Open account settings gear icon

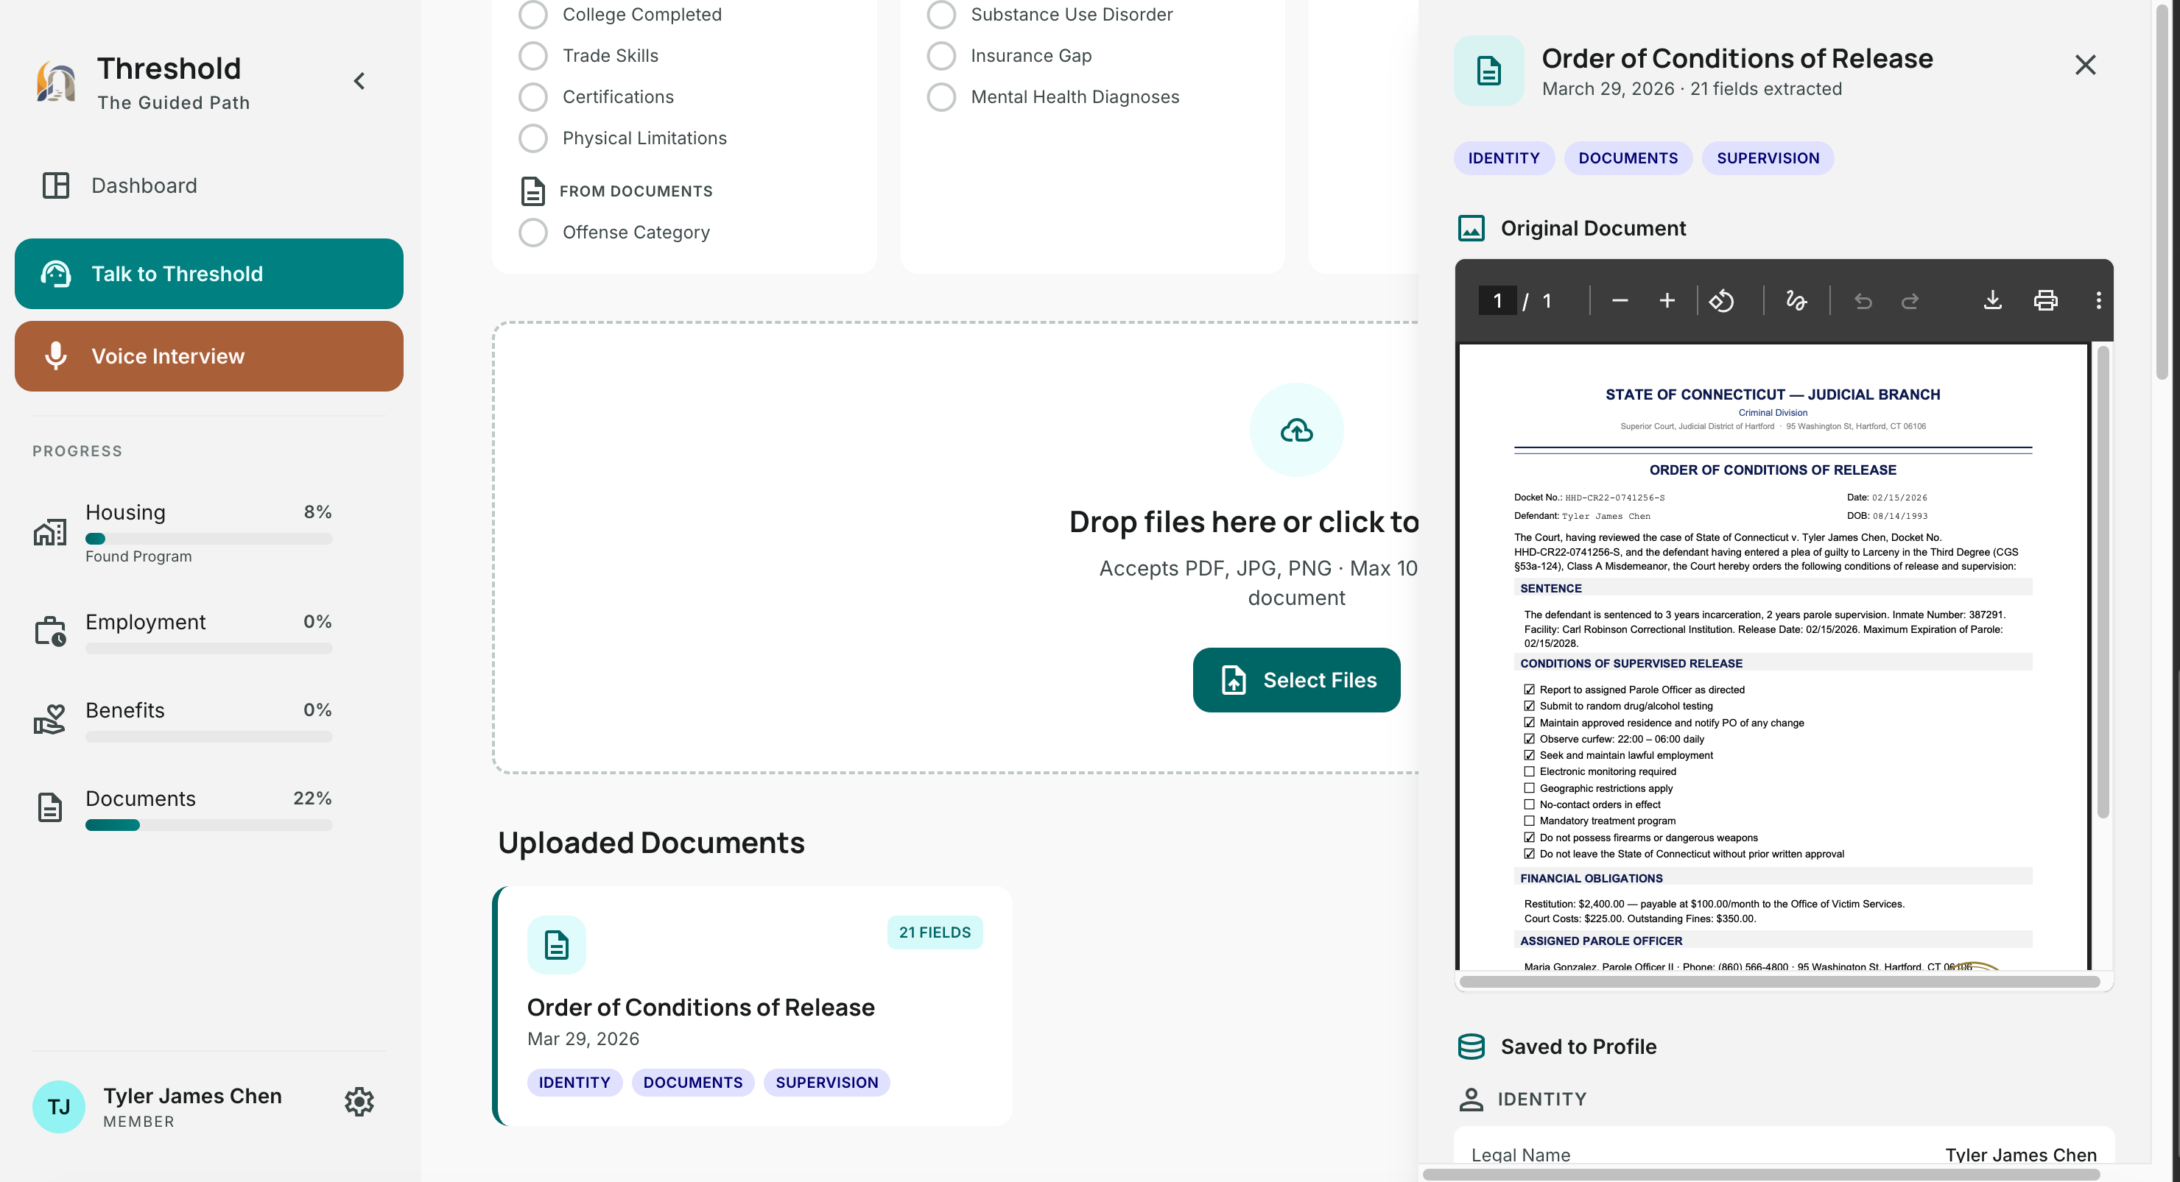click(359, 1102)
